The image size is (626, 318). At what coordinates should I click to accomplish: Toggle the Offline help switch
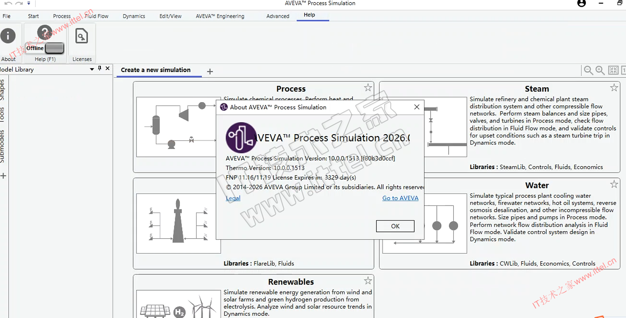point(54,48)
